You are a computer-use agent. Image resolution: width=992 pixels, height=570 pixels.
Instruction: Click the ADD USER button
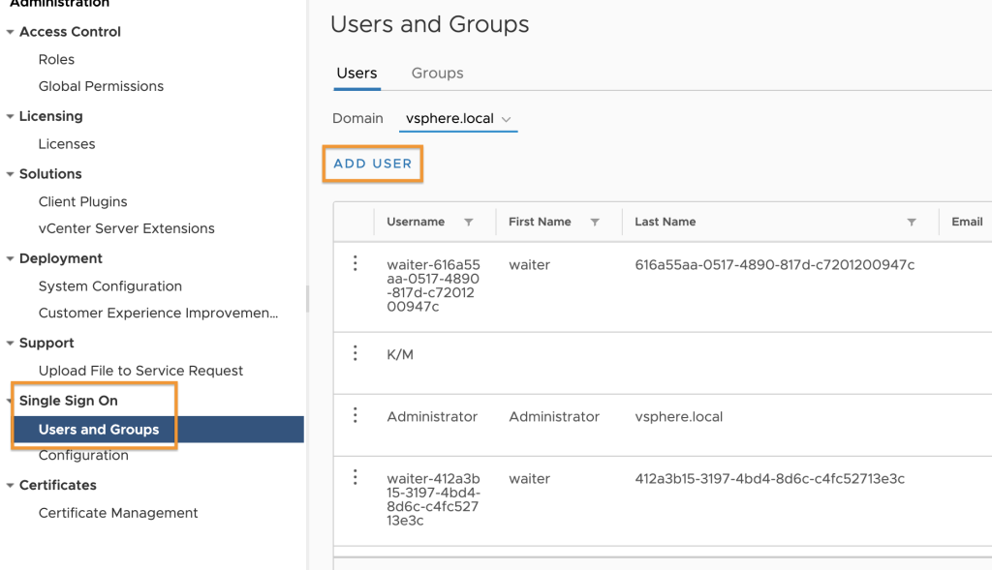click(x=373, y=164)
